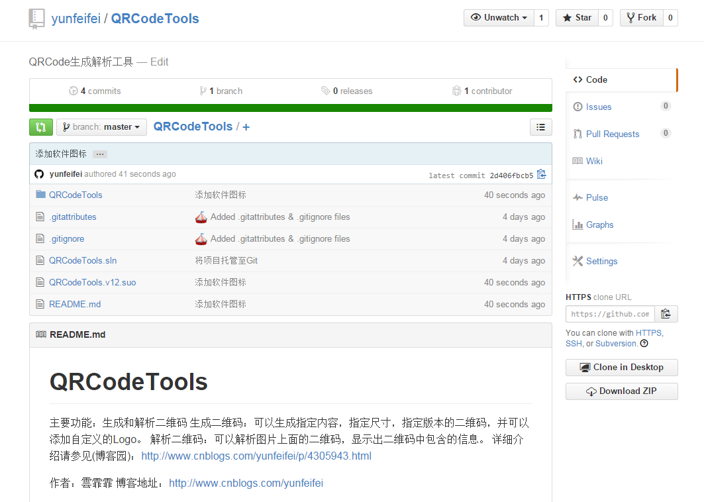Image resolution: width=704 pixels, height=502 pixels.
Task: Click the forks count beside Fork
Action: click(x=670, y=17)
